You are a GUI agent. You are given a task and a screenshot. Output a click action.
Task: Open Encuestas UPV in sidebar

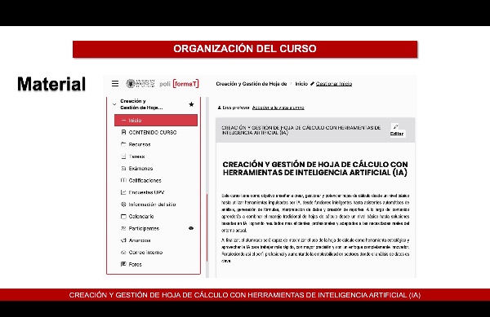point(146,192)
